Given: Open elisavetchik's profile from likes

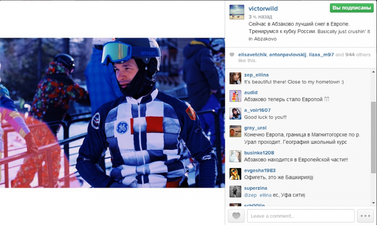Looking at the screenshot, I should click(x=253, y=54).
